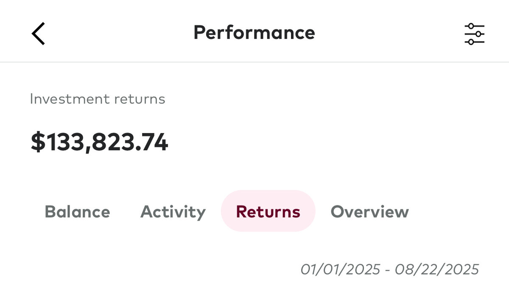Open the filter sliders settings icon

point(474,34)
